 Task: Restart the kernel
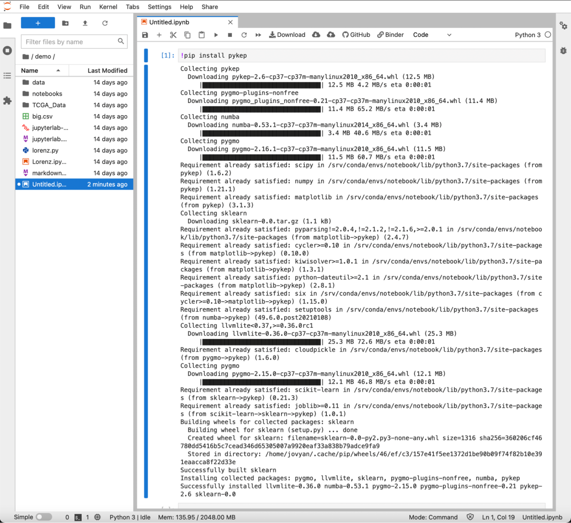244,35
